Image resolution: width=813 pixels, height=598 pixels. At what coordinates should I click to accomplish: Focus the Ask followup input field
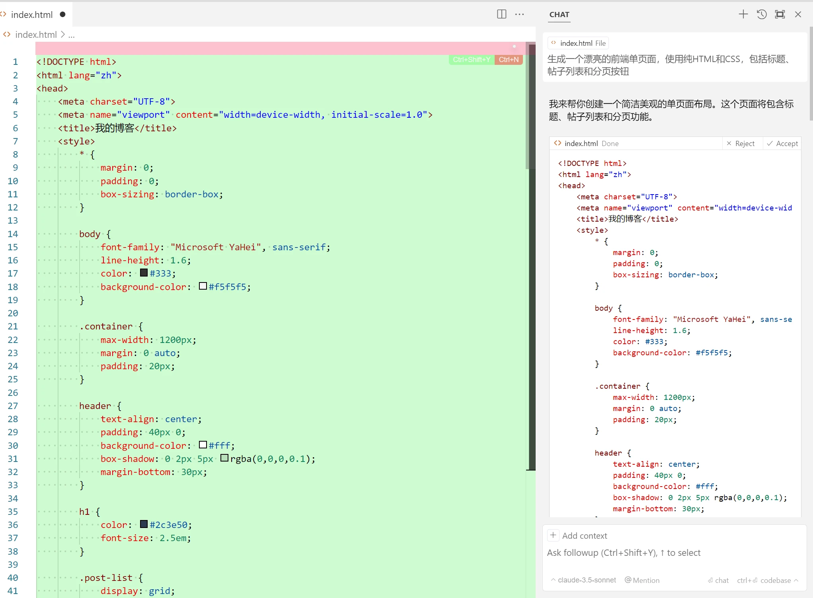[x=674, y=553]
